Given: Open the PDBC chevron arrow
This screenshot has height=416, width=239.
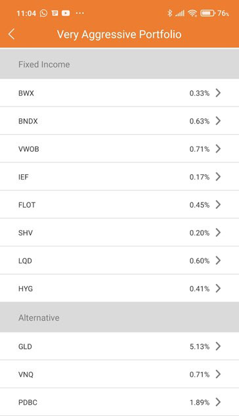Looking at the screenshot, I should (x=218, y=402).
